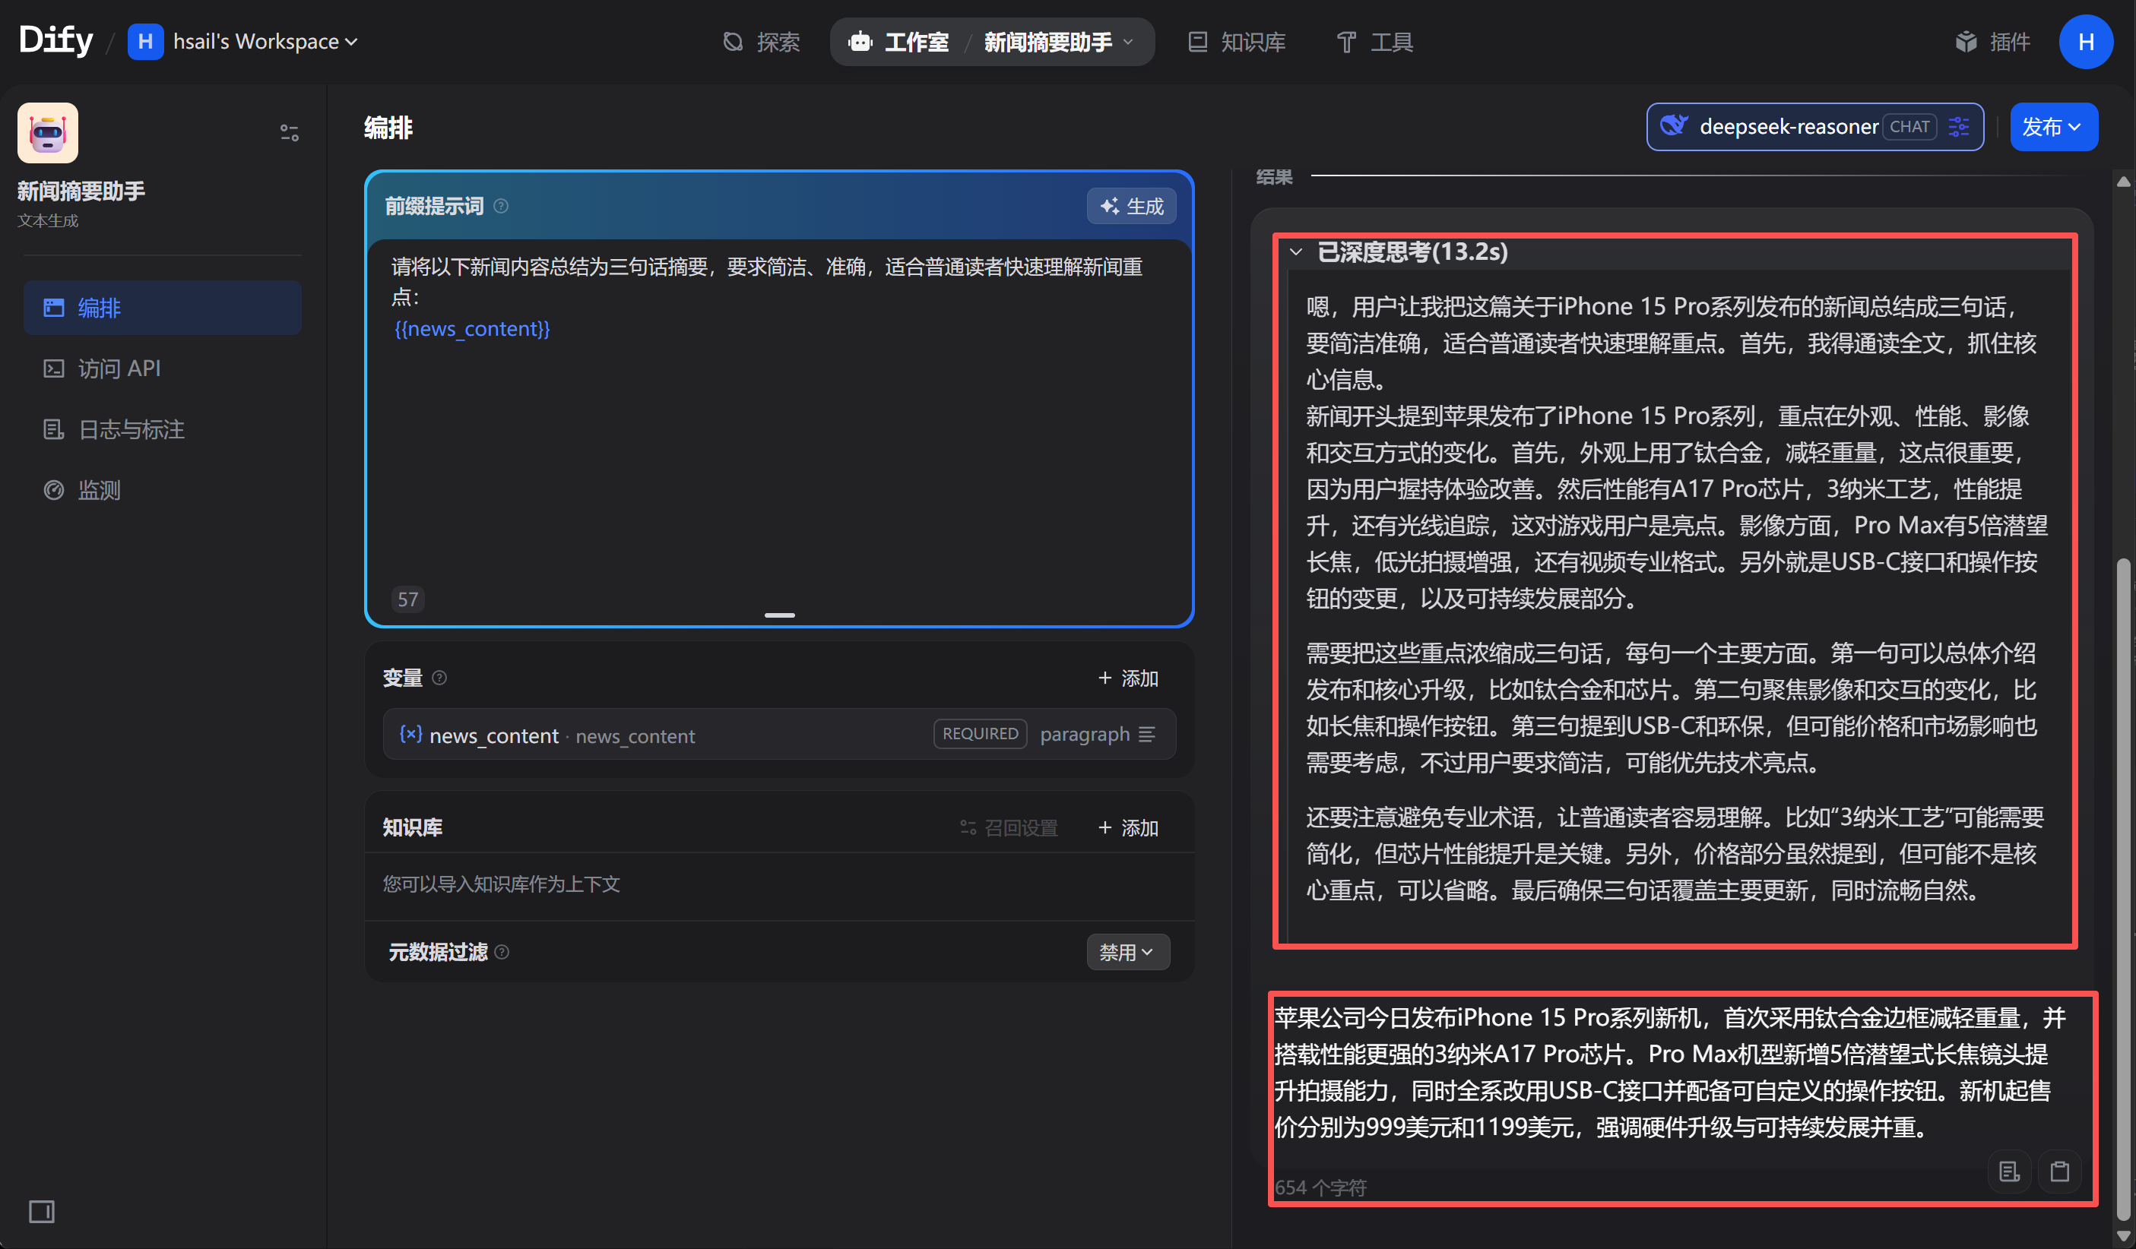Click the 654 个字符 count text
2136x1249 pixels.
[x=1320, y=1188]
